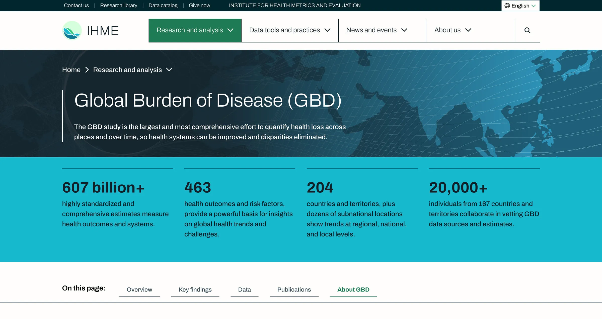Jump to the Data section
This screenshot has width=602, height=319.
(x=245, y=289)
